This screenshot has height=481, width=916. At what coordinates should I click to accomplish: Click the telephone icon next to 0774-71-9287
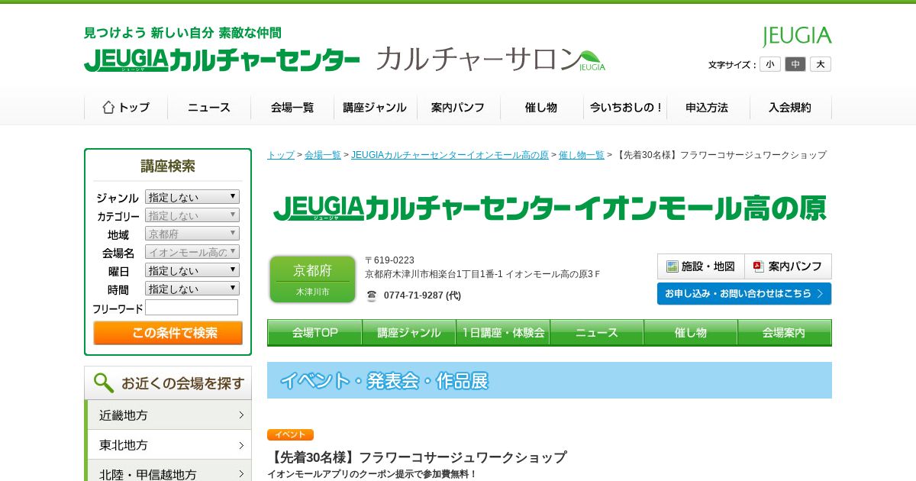(x=372, y=295)
